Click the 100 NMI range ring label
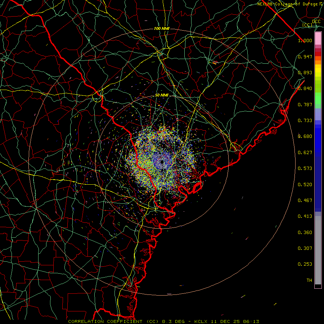Screen dimensions: 324x324 pyautogui.click(x=162, y=28)
